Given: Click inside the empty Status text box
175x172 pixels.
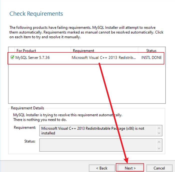Looking at the screenshot, I should click(97, 145).
